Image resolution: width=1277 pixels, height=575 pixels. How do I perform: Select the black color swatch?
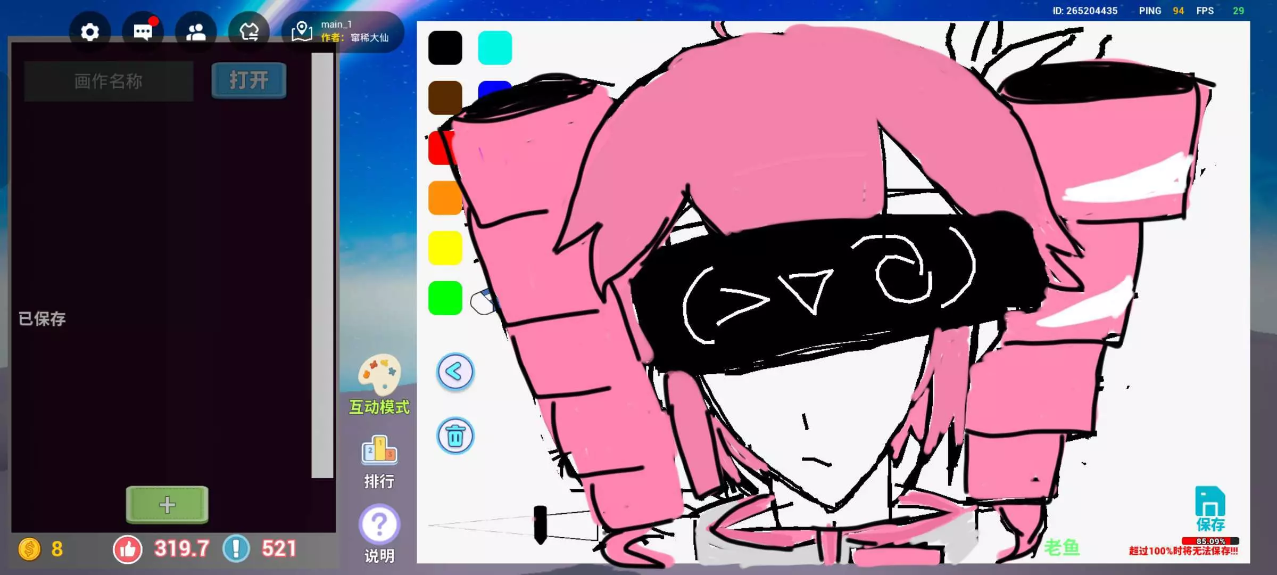point(445,48)
